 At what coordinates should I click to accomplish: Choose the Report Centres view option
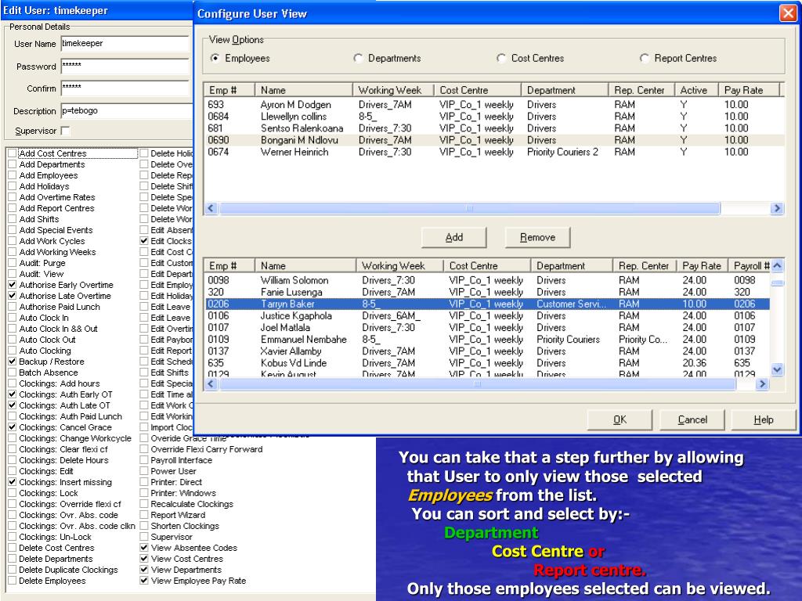[645, 59]
